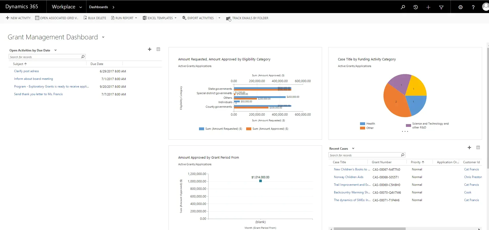This screenshot has width=489, height=230.
Task: Click Excel Templates command
Action: tap(158, 18)
